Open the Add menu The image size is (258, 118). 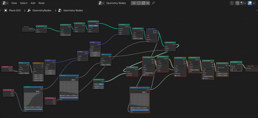[x=33, y=3]
